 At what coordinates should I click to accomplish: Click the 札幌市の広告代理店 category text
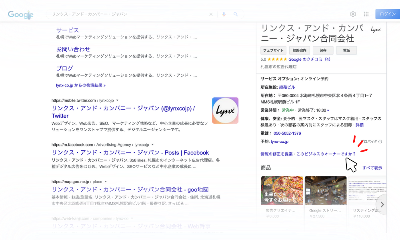click(x=278, y=67)
